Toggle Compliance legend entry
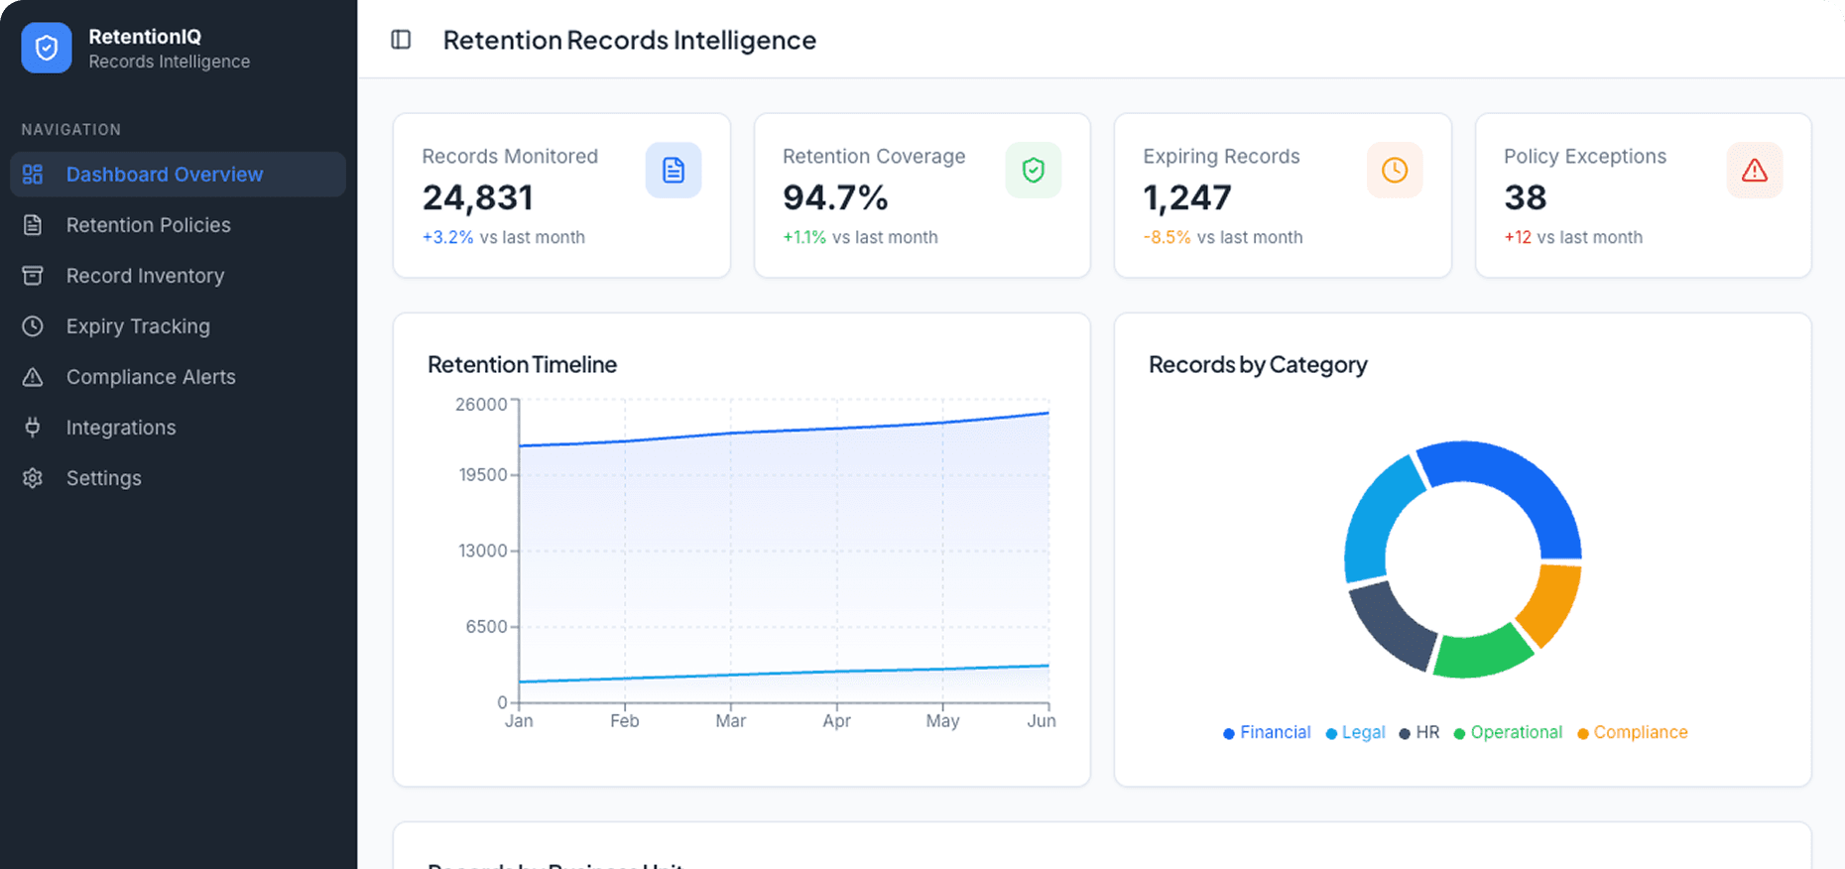Screen dimensions: 1845x869 tap(1632, 732)
